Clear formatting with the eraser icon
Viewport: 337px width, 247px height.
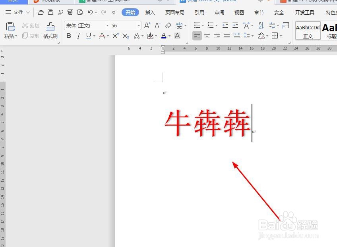[168, 25]
